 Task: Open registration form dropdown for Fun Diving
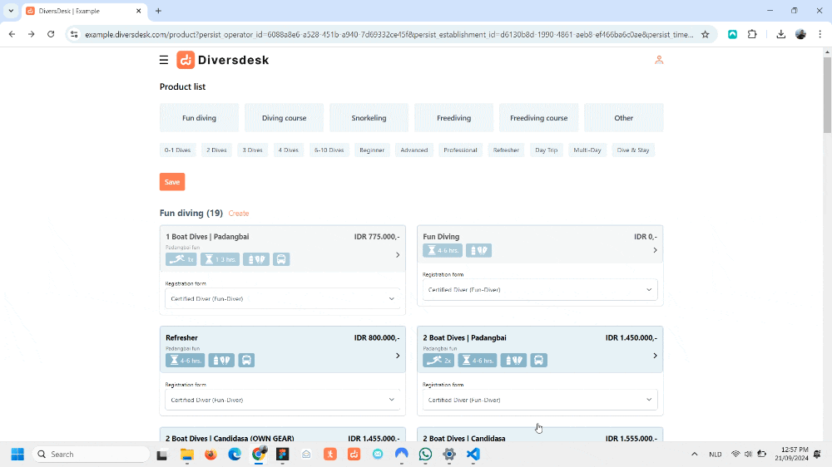pos(540,290)
